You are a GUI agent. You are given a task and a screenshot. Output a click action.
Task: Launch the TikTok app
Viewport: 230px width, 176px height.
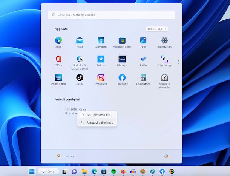(80, 79)
